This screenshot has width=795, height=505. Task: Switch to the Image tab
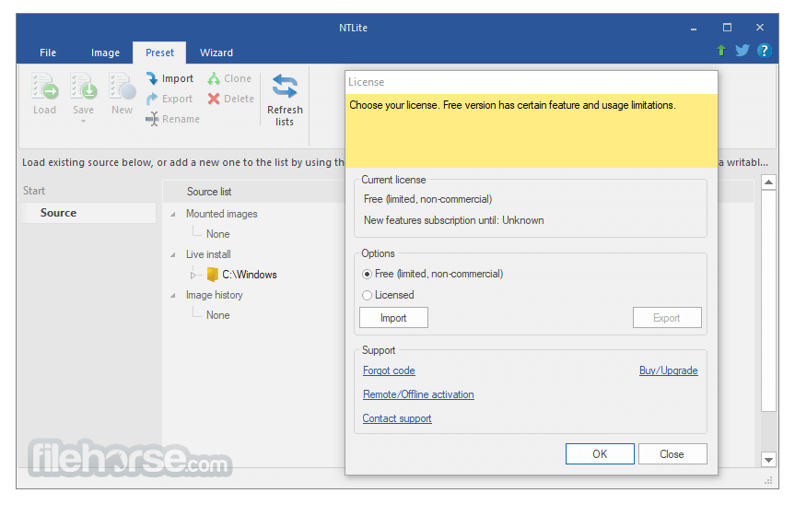[105, 53]
